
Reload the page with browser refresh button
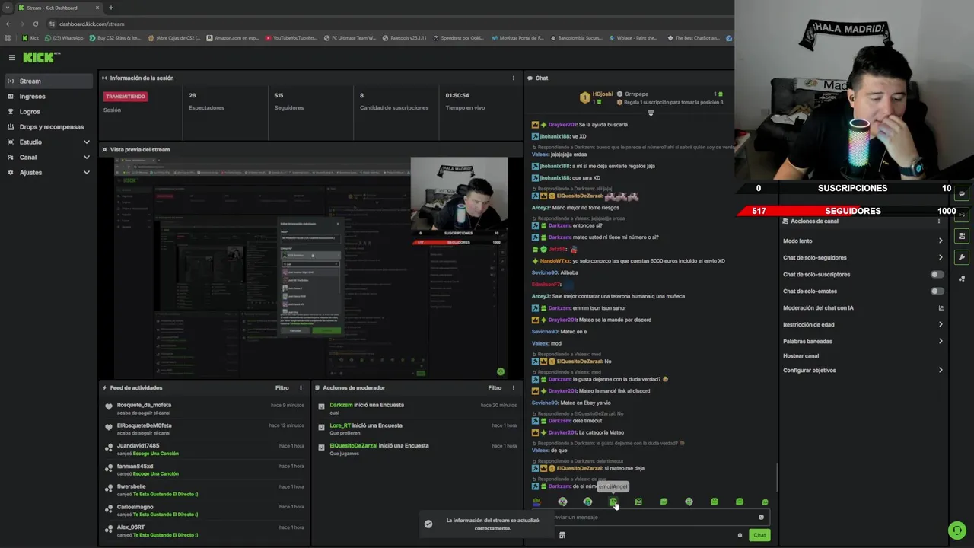[x=35, y=24]
